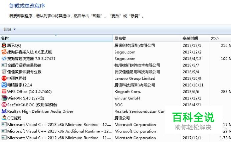Image resolution: width=231 pixels, height=142 pixels.
Task: Click the Realtek Audio Driver icon
Action: click(4, 111)
